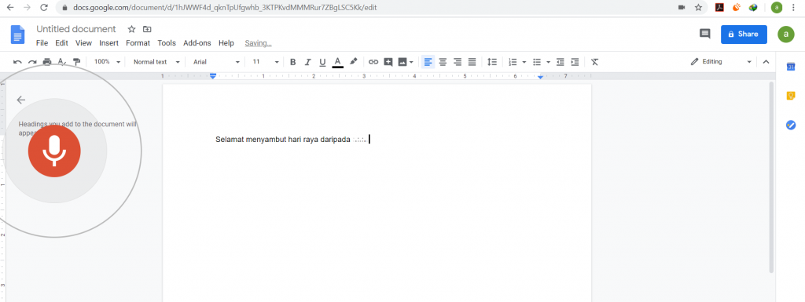Insert a link with chain icon
Image resolution: width=805 pixels, height=302 pixels.
point(373,62)
